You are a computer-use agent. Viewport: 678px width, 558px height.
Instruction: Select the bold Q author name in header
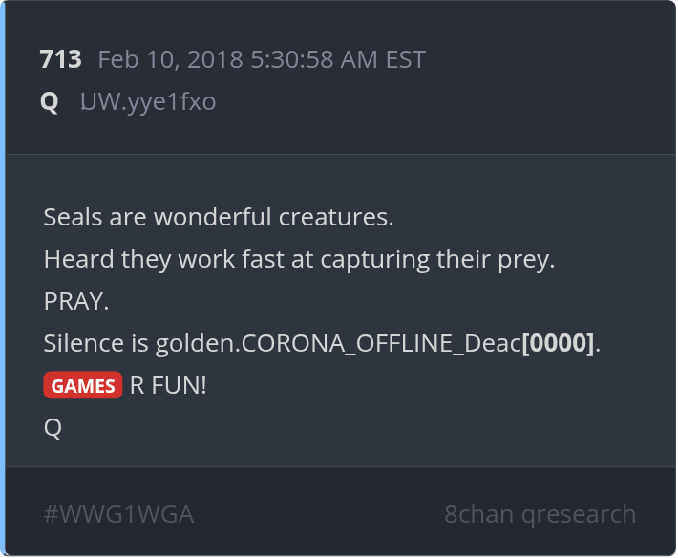click(50, 101)
